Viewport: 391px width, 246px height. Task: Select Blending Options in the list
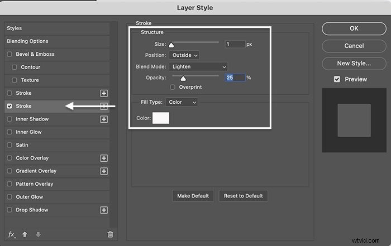(x=57, y=41)
